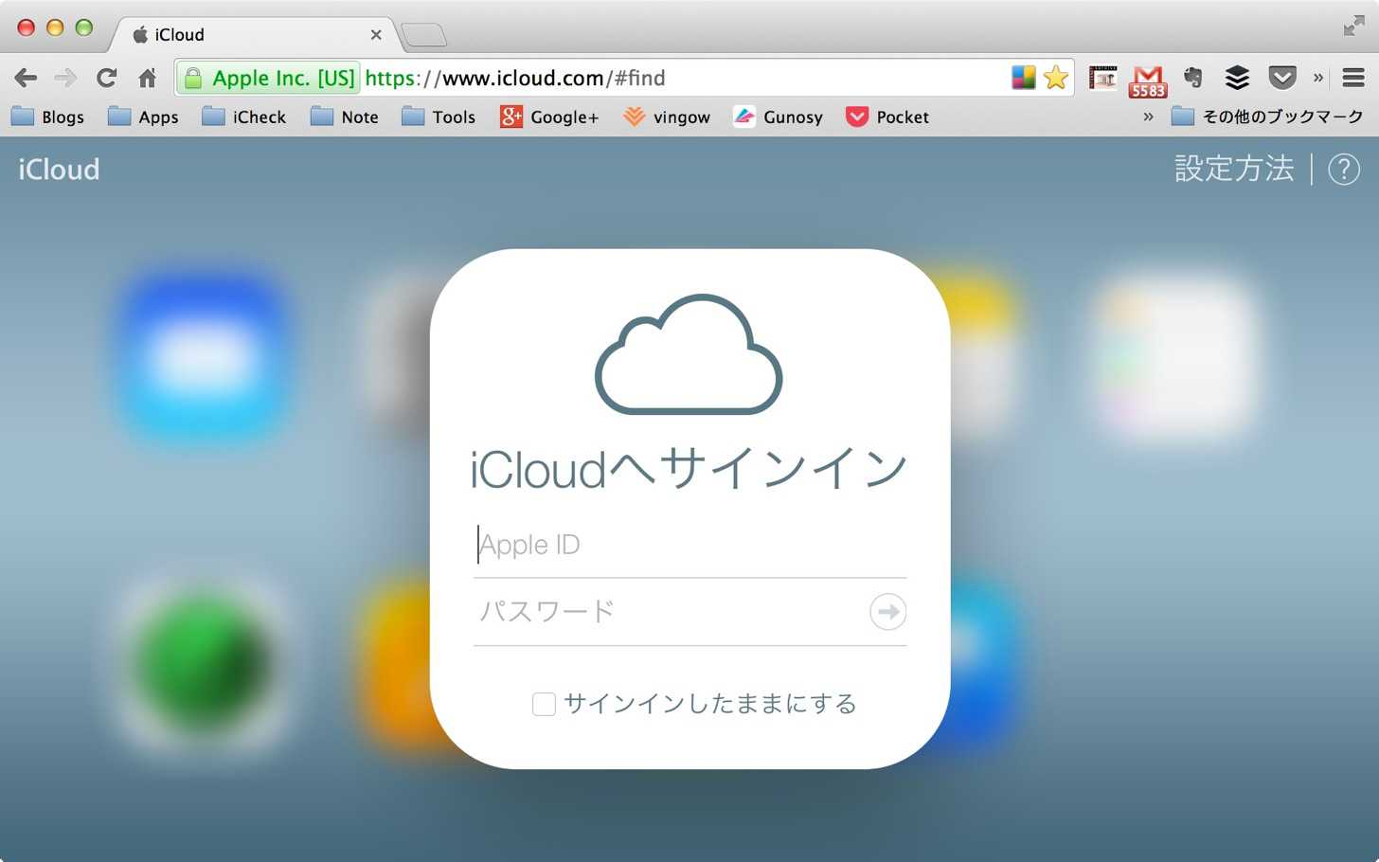The height and width of the screenshot is (862, 1379).
Task: Go back using the browser back arrow
Action: click(26, 78)
